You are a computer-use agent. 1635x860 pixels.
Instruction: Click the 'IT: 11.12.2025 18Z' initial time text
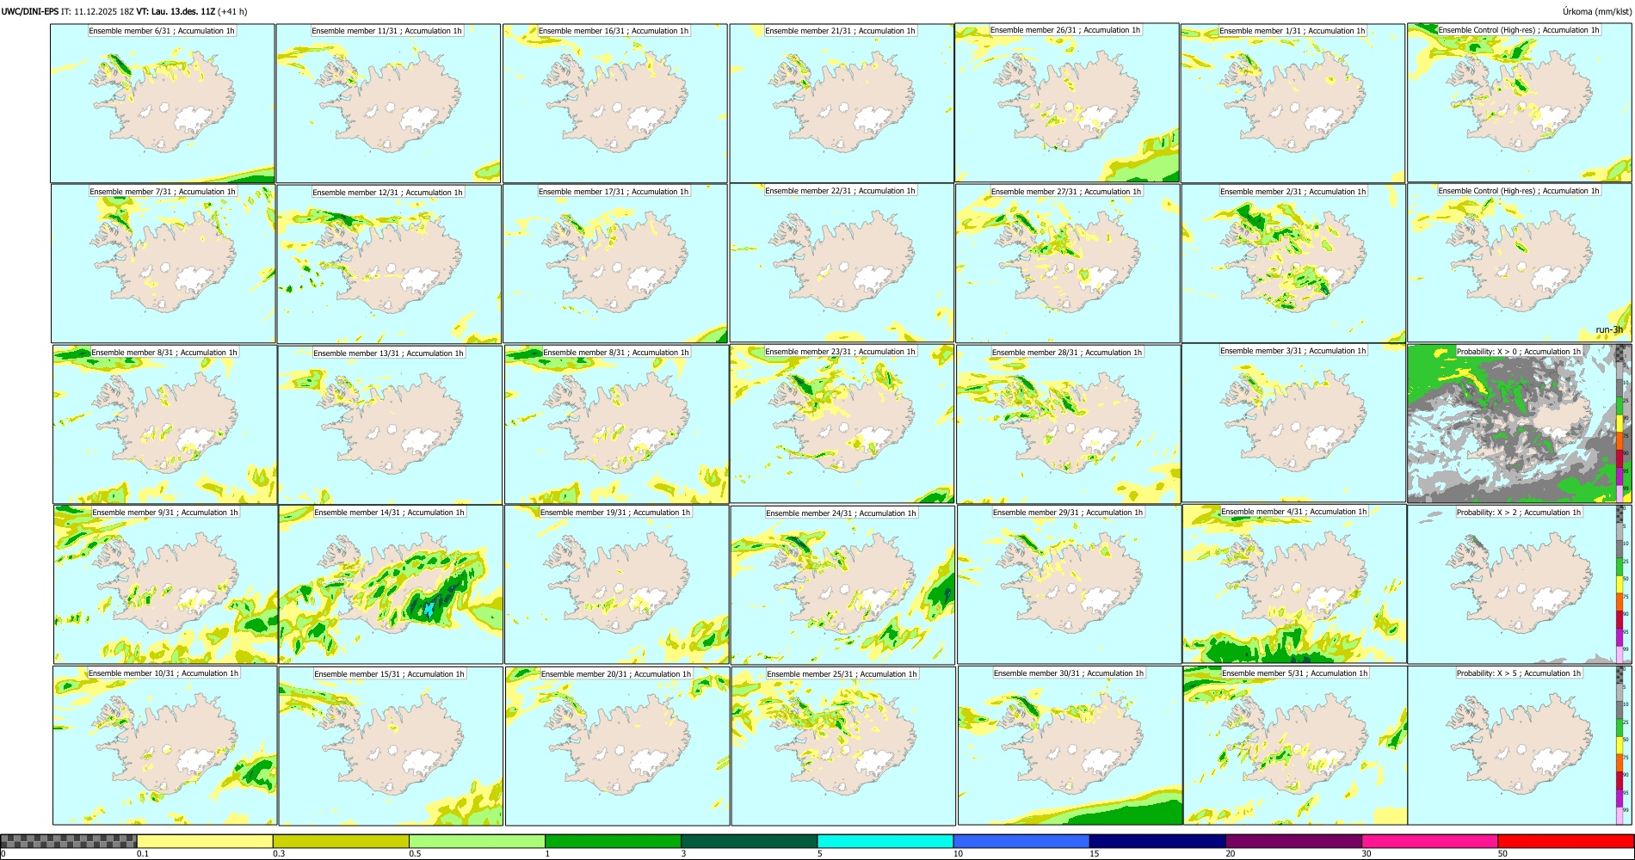point(97,11)
